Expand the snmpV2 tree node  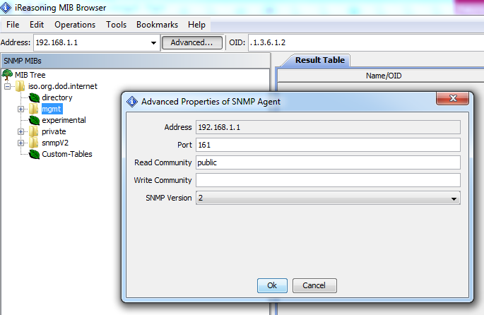coord(21,143)
